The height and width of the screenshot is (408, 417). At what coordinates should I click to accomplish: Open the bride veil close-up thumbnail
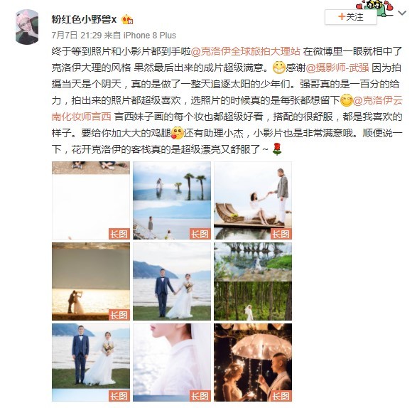[172, 363]
